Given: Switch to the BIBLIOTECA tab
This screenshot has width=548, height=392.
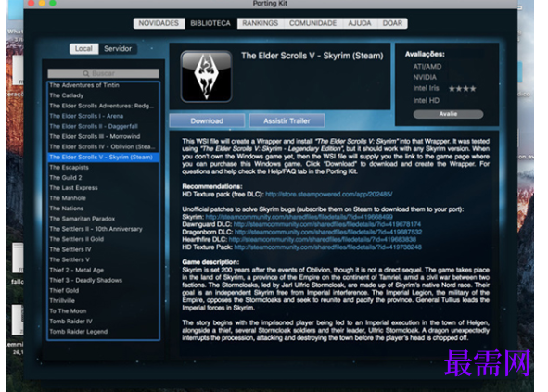Looking at the screenshot, I should [x=210, y=23].
